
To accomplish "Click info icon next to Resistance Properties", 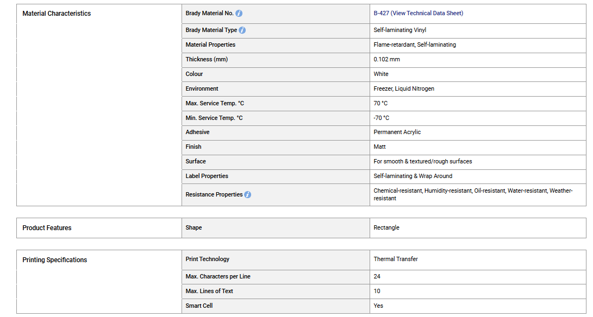I will coord(247,194).
